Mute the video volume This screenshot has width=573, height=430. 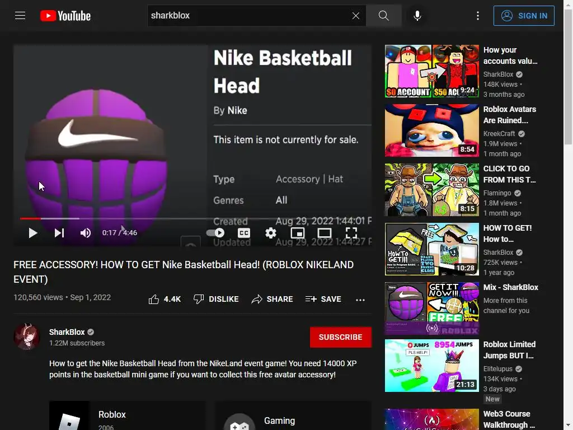coord(86,233)
